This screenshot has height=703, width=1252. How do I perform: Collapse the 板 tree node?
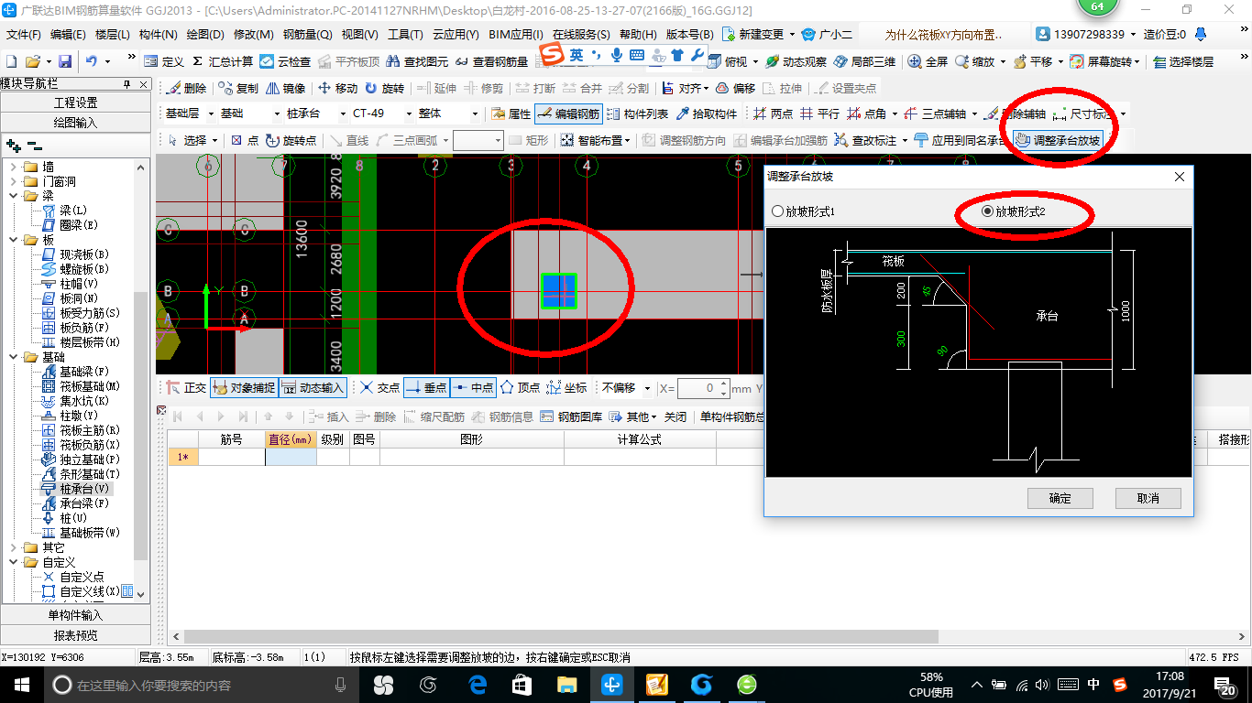(14, 240)
